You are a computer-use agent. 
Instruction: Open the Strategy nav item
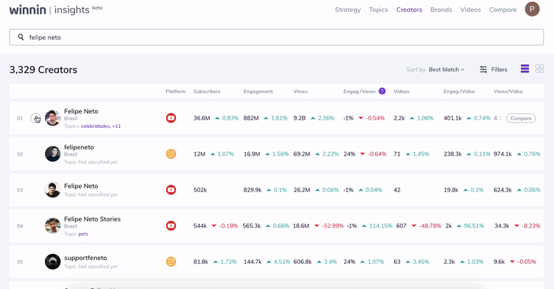coord(348,10)
